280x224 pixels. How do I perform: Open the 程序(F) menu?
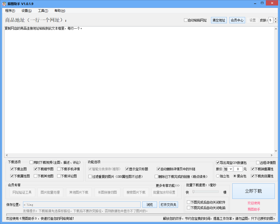[x=10, y=11]
